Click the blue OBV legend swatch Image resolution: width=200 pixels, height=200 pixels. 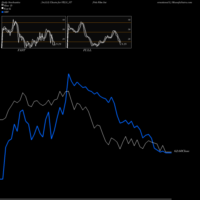click(x=2, y=12)
